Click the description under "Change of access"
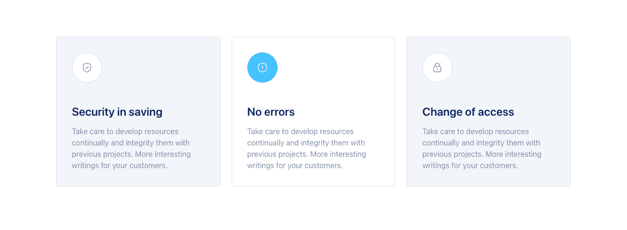Viewport: 627px width, 230px height. tap(481, 148)
